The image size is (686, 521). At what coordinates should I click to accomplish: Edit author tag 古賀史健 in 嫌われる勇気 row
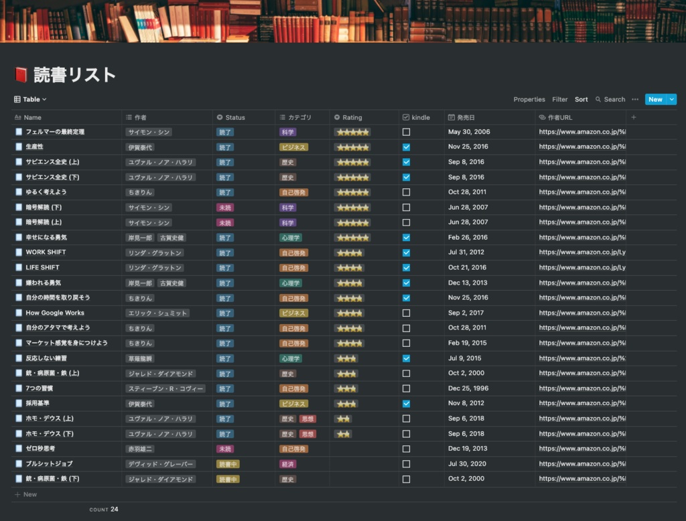171,283
